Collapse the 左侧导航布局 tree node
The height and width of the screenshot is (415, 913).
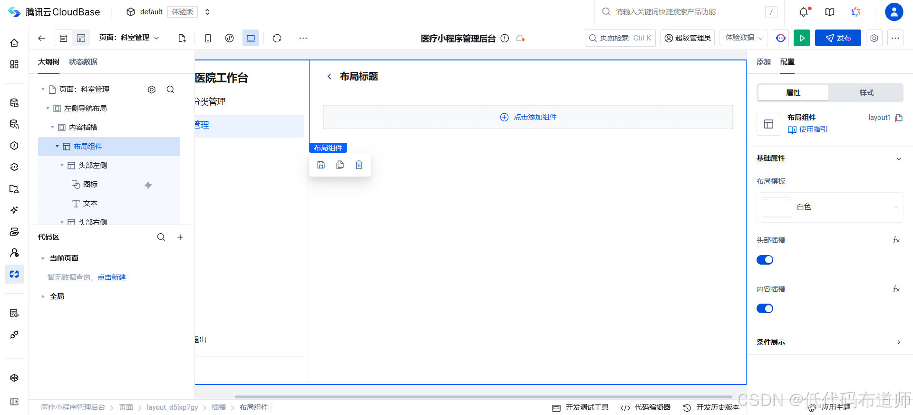click(48, 109)
